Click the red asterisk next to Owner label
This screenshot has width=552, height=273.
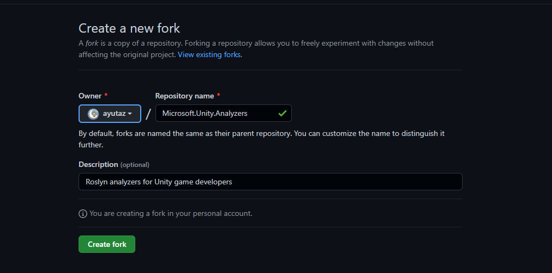tap(106, 96)
